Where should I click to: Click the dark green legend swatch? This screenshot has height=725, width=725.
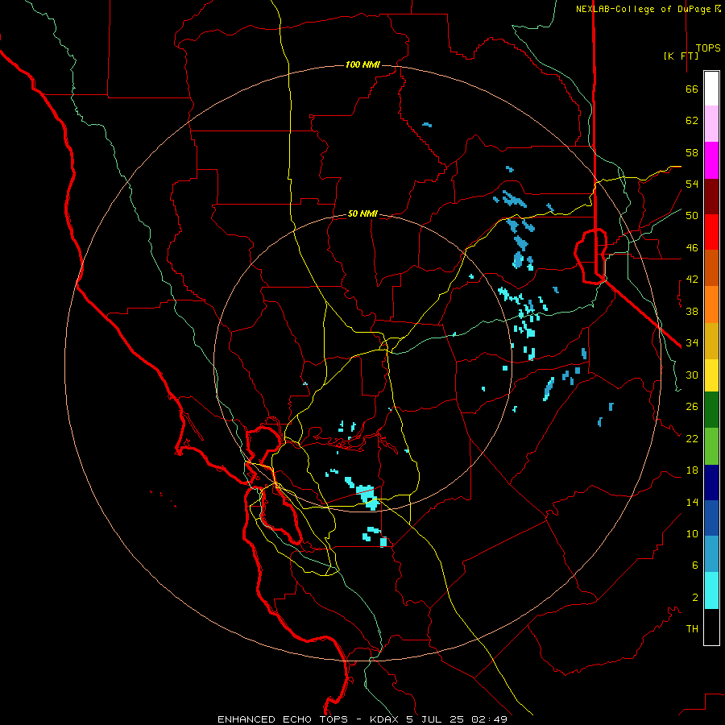711,410
